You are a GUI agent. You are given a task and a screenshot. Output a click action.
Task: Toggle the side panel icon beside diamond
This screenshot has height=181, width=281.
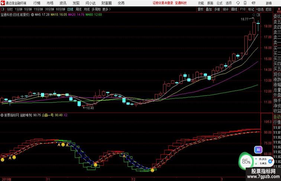pyautogui.click(x=258, y=15)
